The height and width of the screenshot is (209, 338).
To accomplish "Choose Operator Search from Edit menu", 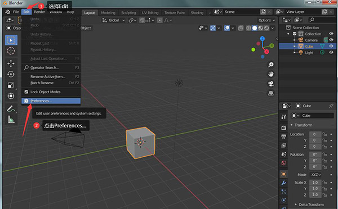I will [51, 67].
